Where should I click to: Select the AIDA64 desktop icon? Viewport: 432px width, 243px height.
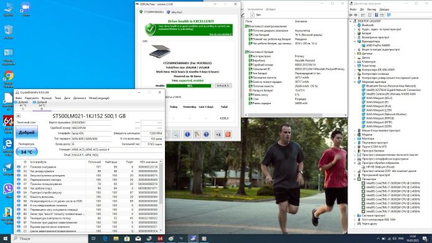[x=8, y=125]
